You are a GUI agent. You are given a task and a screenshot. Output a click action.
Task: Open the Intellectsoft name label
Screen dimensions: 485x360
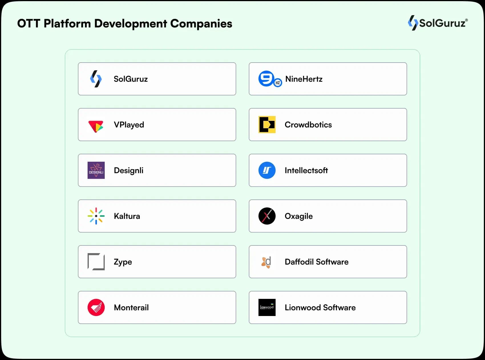click(306, 171)
